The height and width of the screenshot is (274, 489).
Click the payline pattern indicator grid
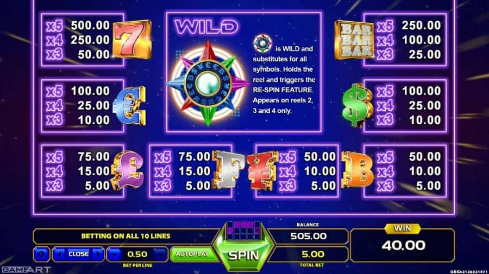pos(243,231)
